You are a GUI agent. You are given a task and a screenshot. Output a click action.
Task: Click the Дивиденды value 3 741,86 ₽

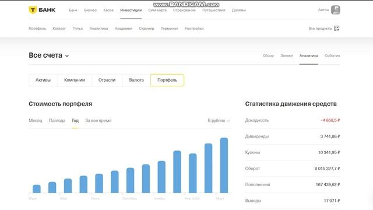[330, 136]
